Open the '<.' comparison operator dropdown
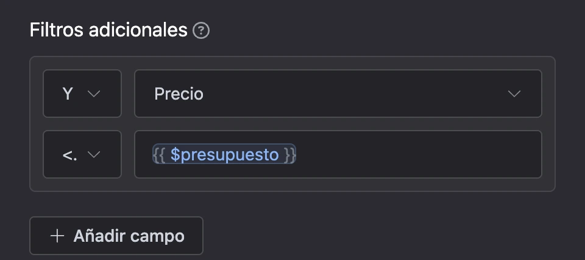The width and height of the screenshot is (585, 260). tap(82, 154)
